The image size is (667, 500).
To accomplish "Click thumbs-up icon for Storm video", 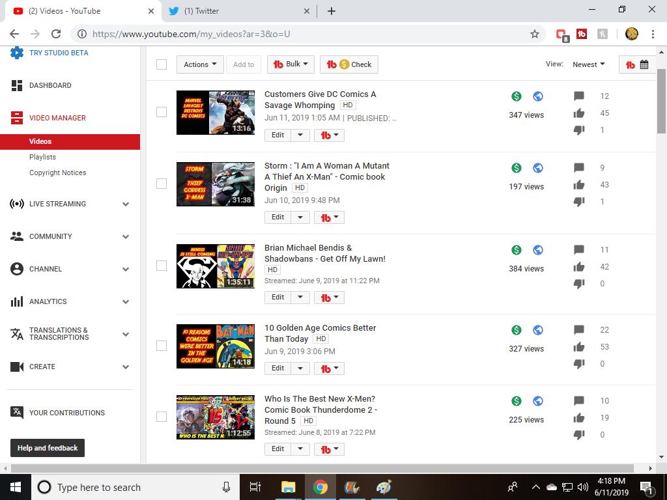I will point(579,184).
